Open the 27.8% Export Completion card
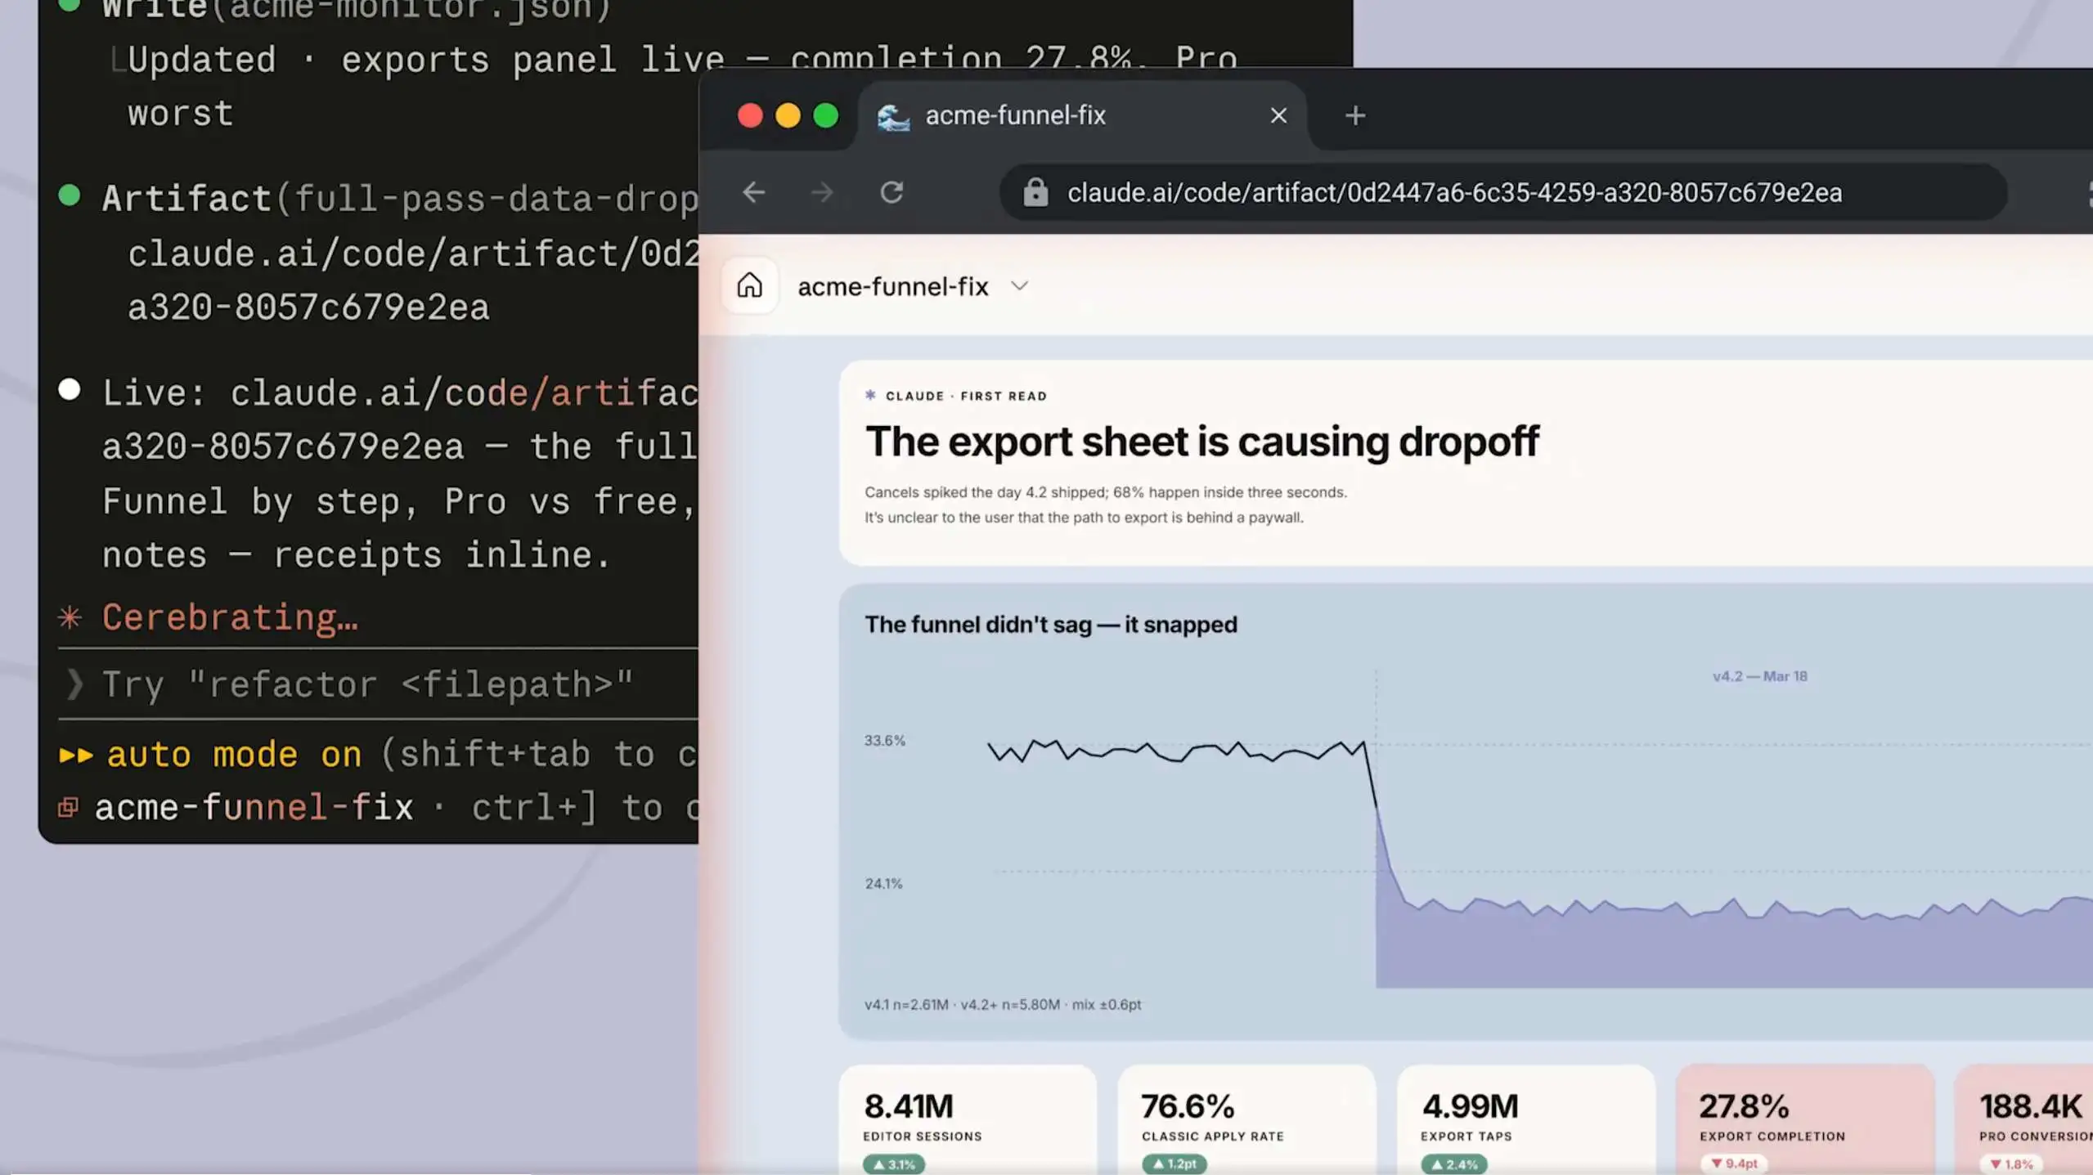The height and width of the screenshot is (1175, 2093). pos(1805,1119)
